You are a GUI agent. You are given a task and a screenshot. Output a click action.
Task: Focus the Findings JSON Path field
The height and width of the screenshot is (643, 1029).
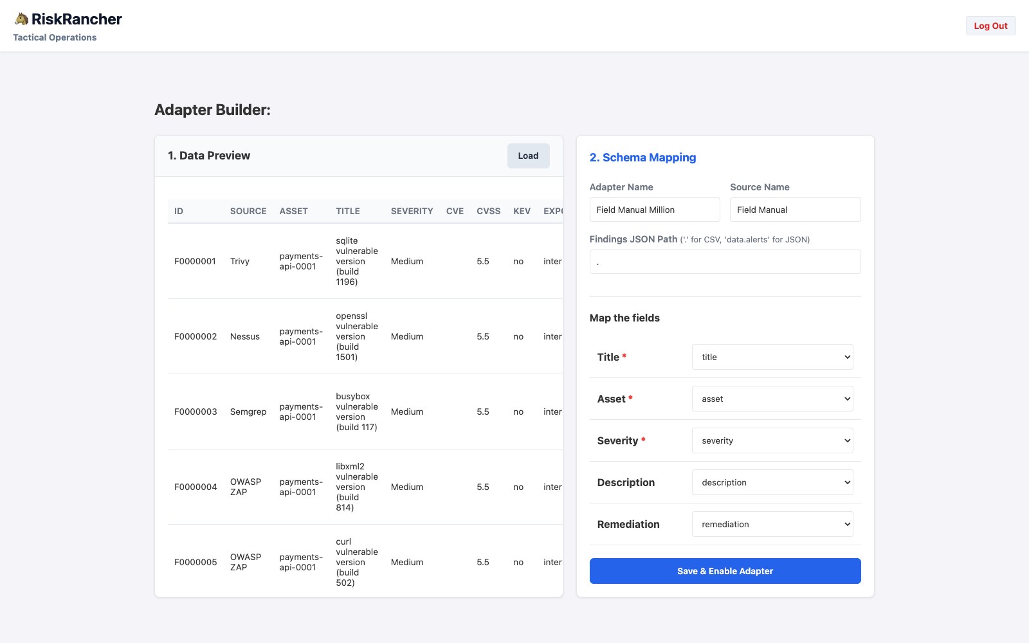coord(725,262)
